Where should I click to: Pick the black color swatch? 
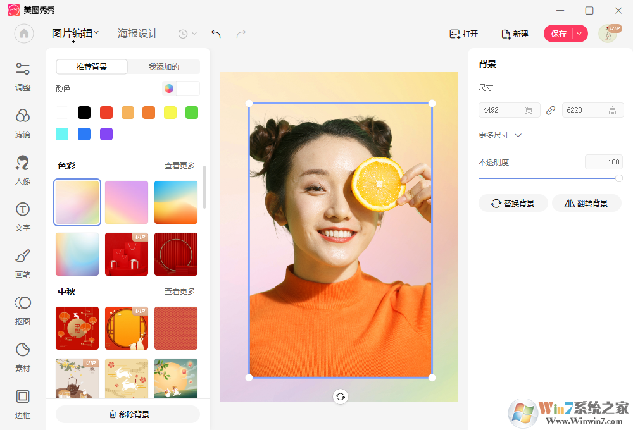[84, 113]
